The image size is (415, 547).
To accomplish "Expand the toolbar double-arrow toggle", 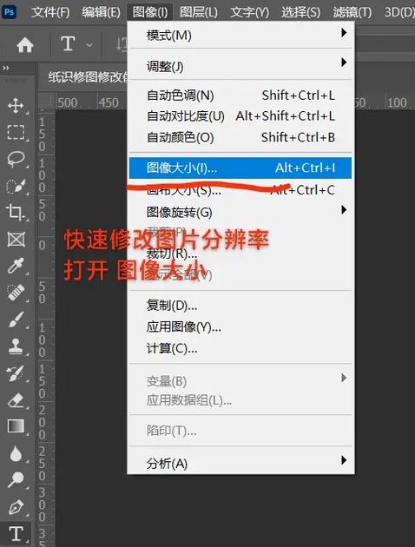I will [x=6, y=68].
